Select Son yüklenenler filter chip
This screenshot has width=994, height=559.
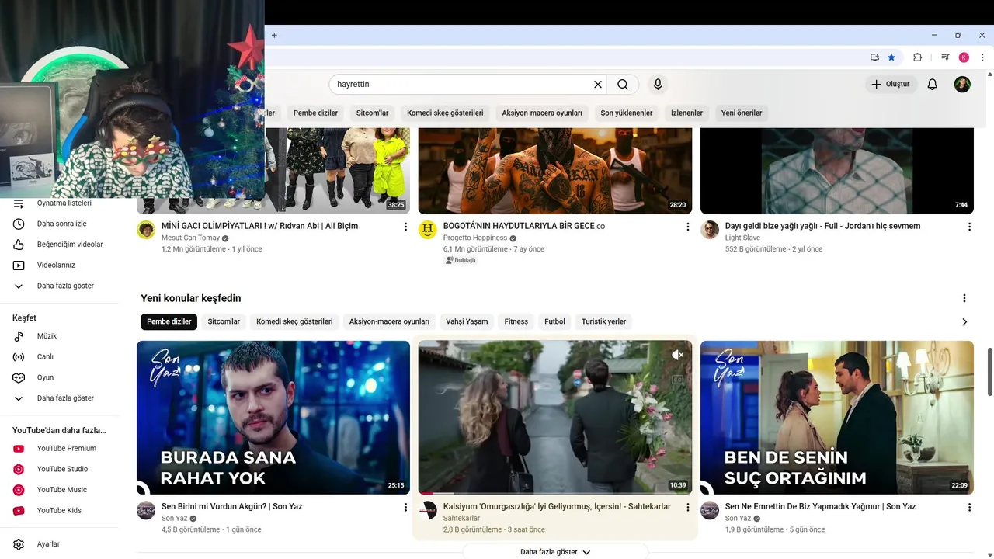627,113
